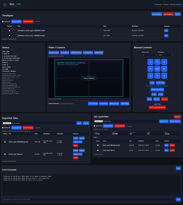The width and height of the screenshot is (183, 205).
Task: Click the Start Timelapse button
Action: click(x=157, y=14)
